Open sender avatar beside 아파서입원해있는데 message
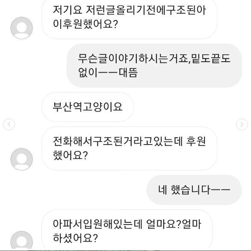This screenshot has height=251, width=251. 22,241
